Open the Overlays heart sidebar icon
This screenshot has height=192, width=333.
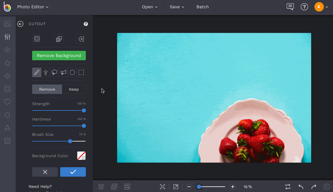point(7,102)
